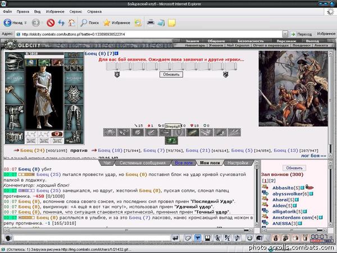Click Обновить button above Зал воинов
337x253 pixels.
[x=294, y=168]
